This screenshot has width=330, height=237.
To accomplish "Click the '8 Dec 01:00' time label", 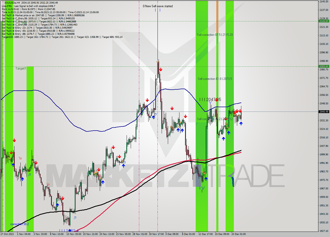I will [x=188, y=234].
